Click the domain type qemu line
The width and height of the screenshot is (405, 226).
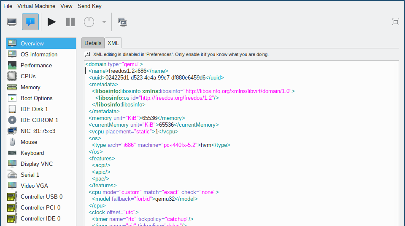click(x=114, y=64)
